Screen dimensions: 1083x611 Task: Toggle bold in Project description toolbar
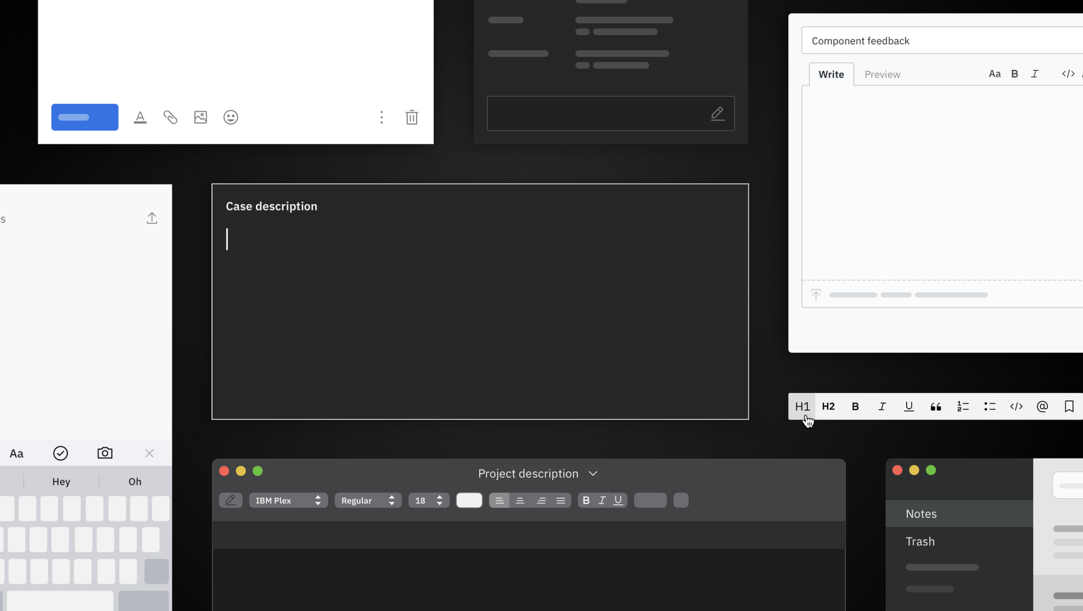coord(586,500)
